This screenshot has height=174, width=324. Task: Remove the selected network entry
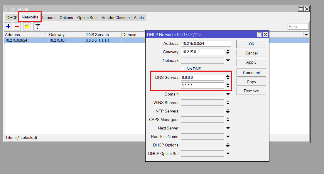coord(17,26)
